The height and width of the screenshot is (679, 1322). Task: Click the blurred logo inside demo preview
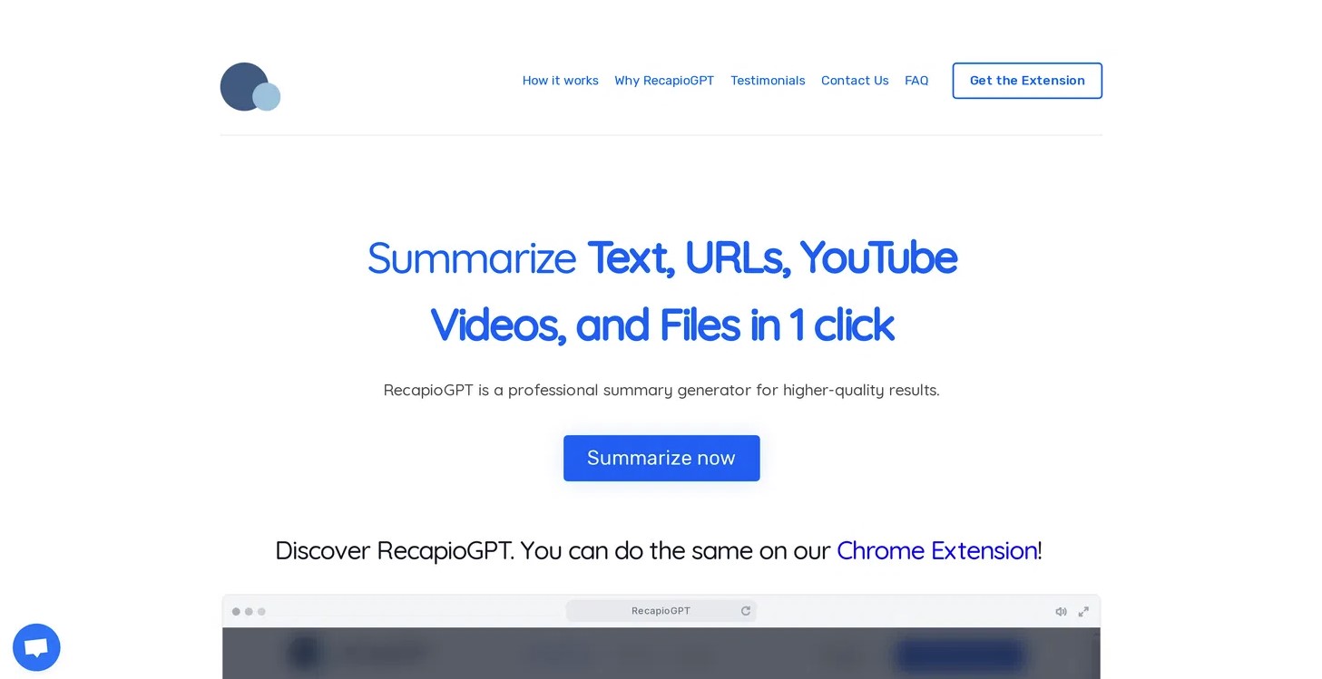(x=306, y=653)
